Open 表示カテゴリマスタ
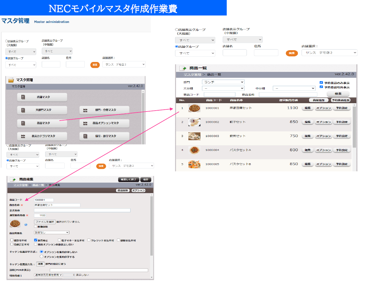The image size is (365, 281). click(x=42, y=136)
